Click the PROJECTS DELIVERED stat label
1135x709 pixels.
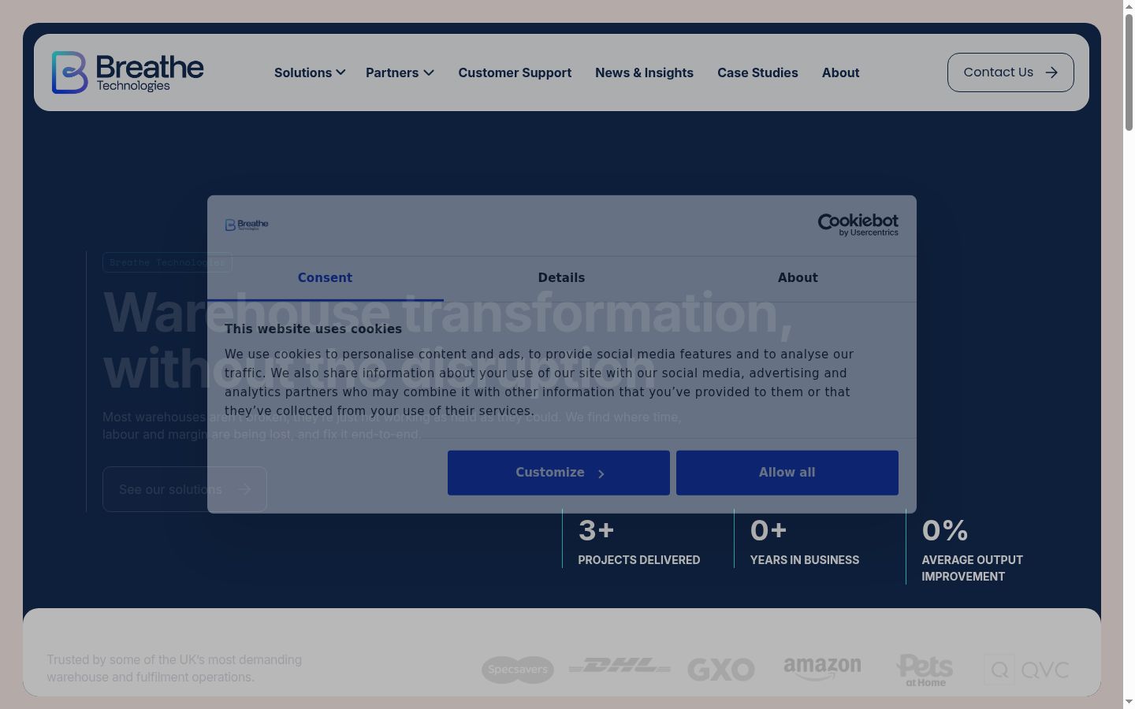point(638,560)
